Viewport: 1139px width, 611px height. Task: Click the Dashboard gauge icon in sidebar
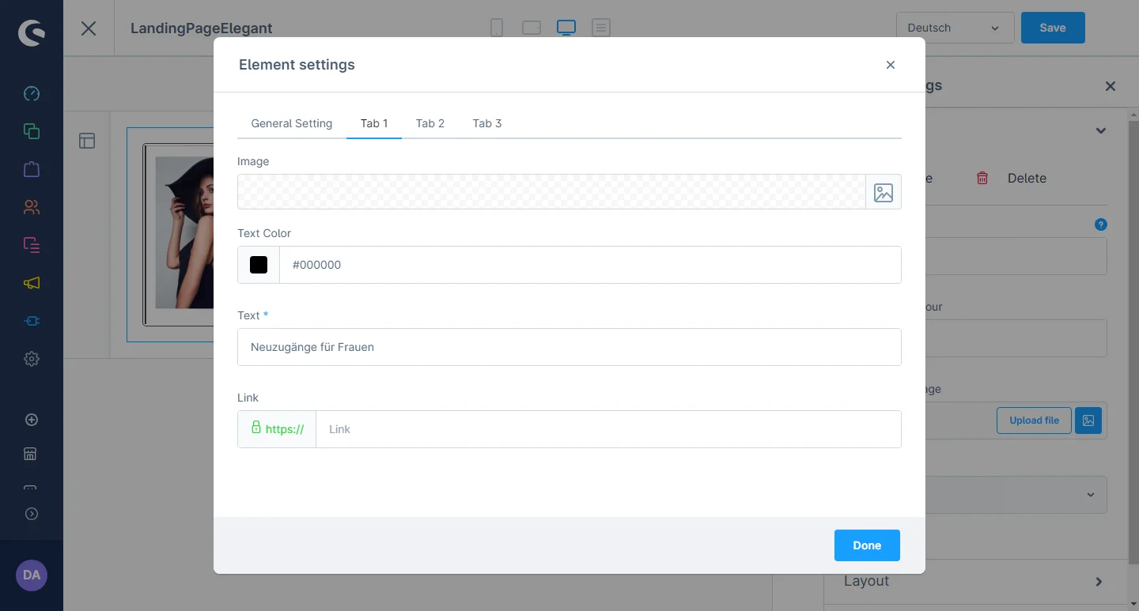32,93
